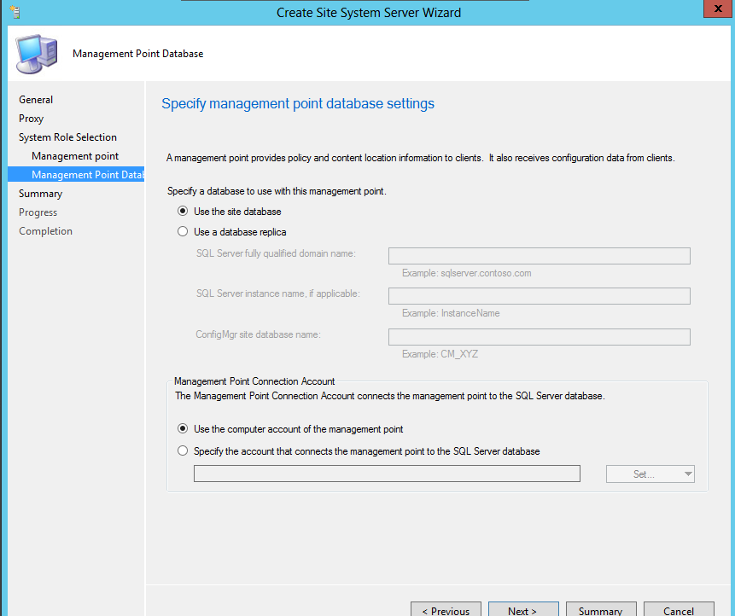Screen dimensions: 735x616
Task: Jump to the Summary wizard step
Action: (40, 193)
